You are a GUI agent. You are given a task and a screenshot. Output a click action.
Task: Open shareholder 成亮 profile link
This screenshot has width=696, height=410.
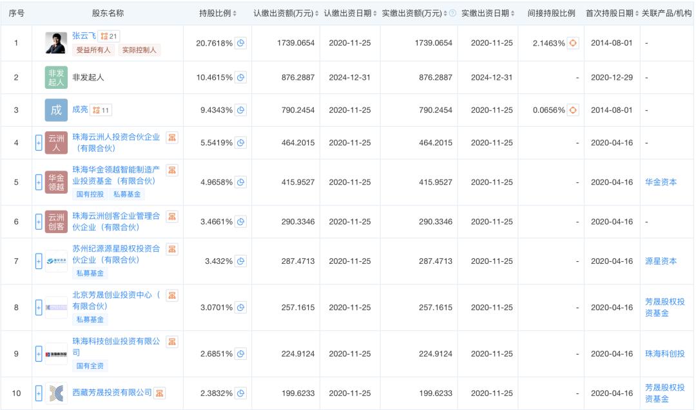[x=80, y=109]
